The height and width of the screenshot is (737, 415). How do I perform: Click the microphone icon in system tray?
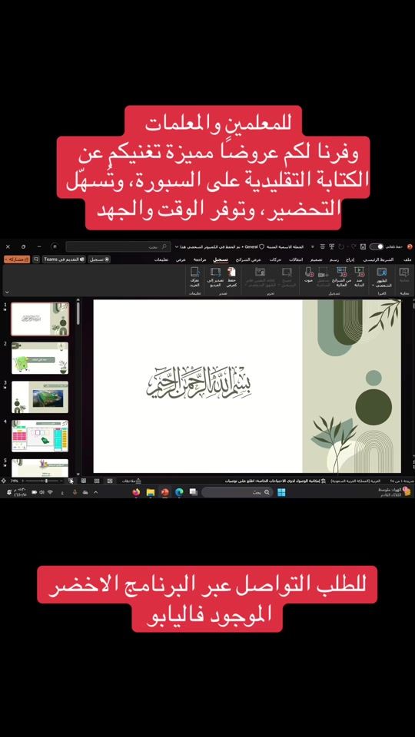(75, 492)
